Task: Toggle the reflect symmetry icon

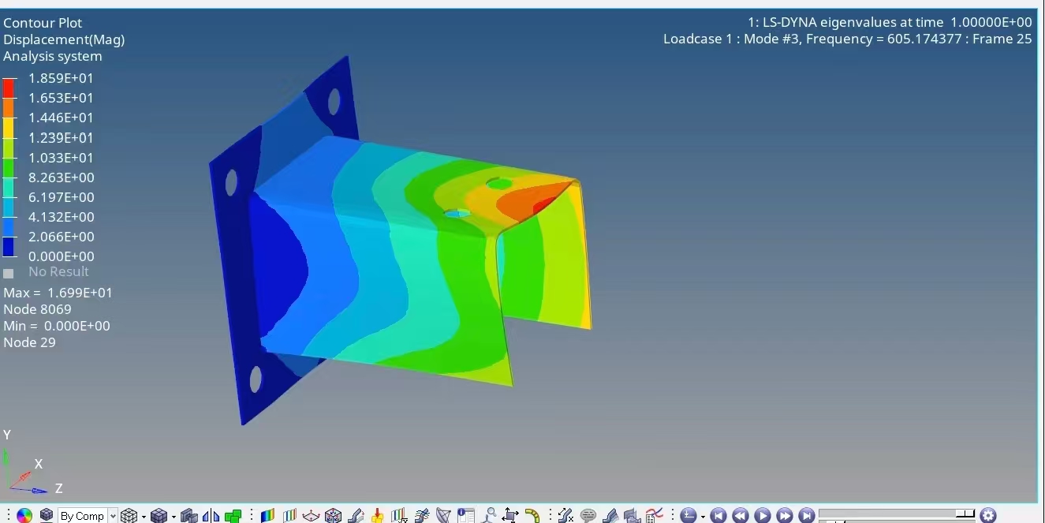Action: (x=211, y=516)
